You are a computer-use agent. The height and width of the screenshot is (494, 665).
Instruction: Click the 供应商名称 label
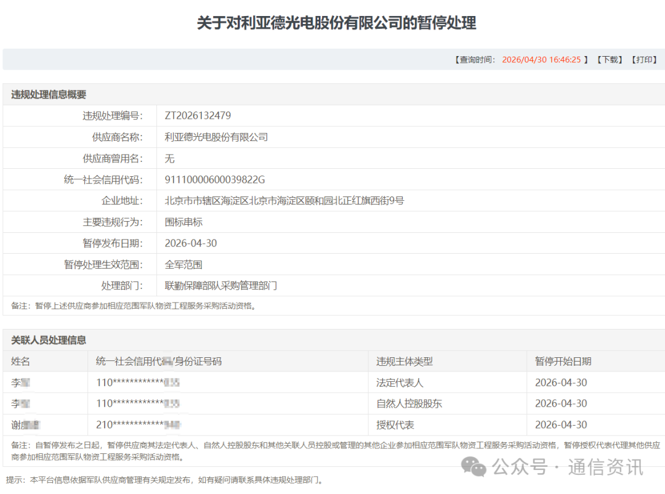[x=118, y=137]
